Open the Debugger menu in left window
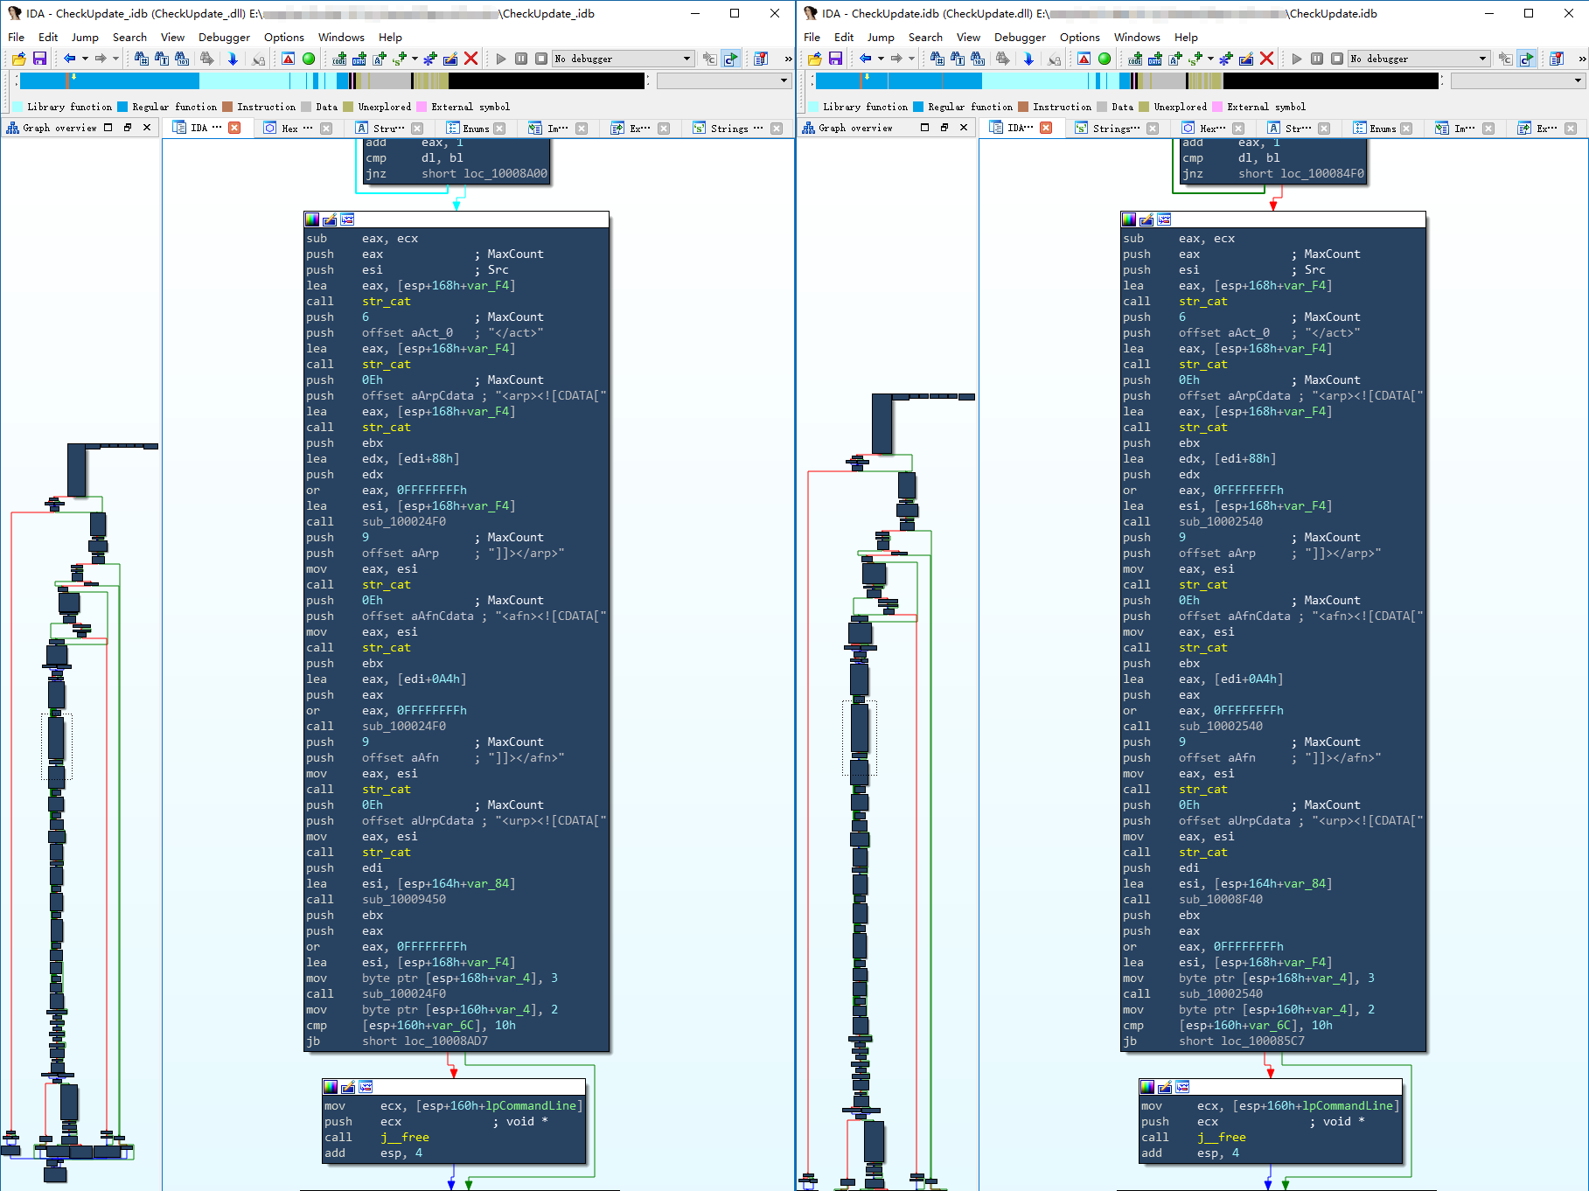The height and width of the screenshot is (1191, 1589). pos(224,37)
